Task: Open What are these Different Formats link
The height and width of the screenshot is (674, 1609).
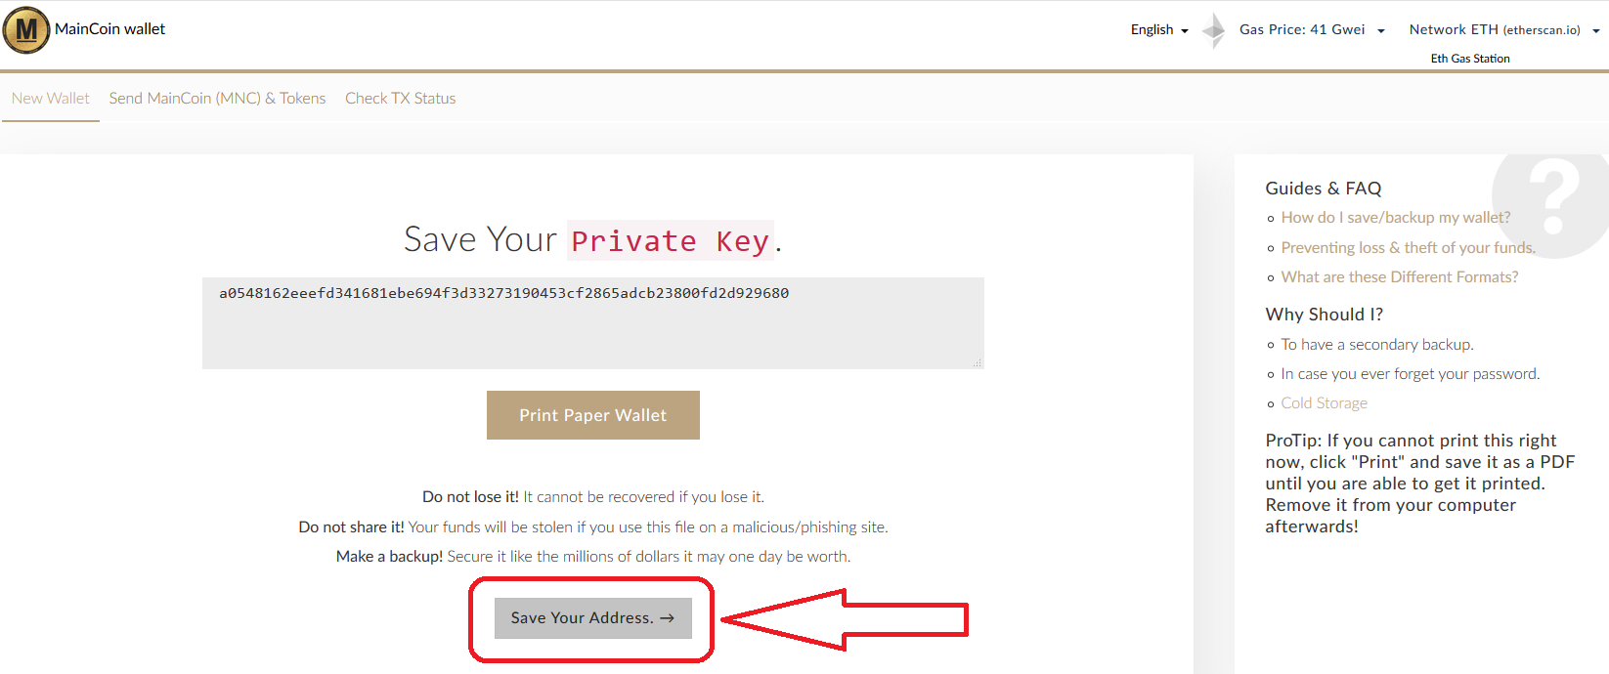Action: (1399, 277)
